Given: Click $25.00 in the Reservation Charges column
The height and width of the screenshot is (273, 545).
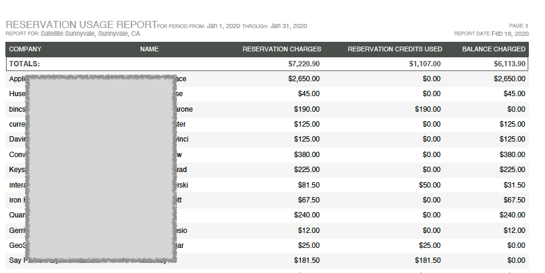Looking at the screenshot, I should [x=308, y=245].
